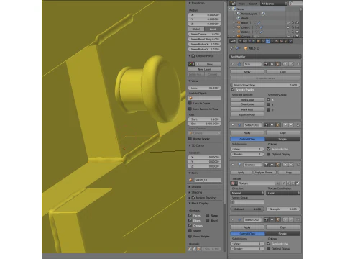Open the world properties tab icon

point(254,41)
